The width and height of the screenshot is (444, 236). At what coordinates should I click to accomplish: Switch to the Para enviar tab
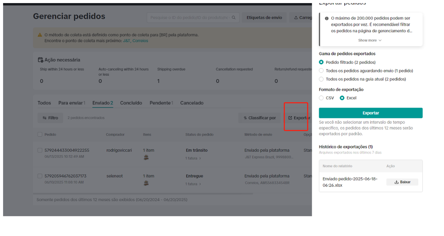pyautogui.click(x=72, y=103)
